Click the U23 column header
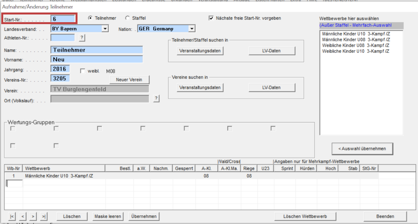Viewport: 418px width, 224px height. coord(266,168)
